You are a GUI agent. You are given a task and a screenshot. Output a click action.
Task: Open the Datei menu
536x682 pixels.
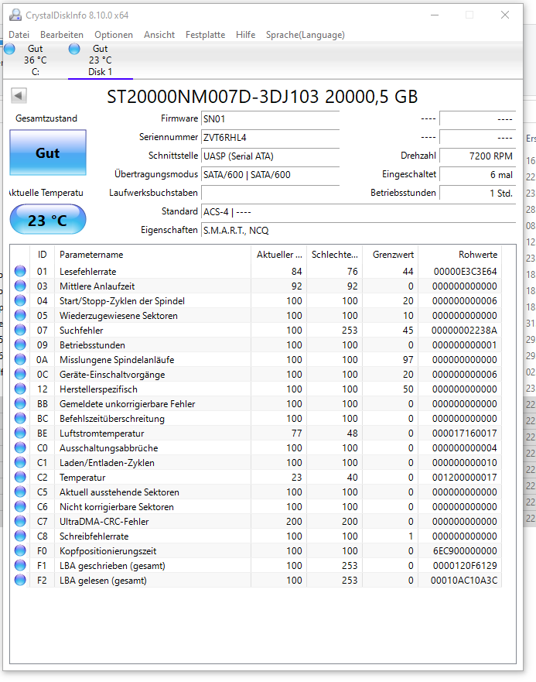pyautogui.click(x=19, y=35)
